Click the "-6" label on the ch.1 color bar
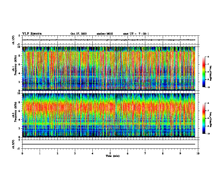The width and height of the screenshot is (223, 172). [x=208, y=56]
